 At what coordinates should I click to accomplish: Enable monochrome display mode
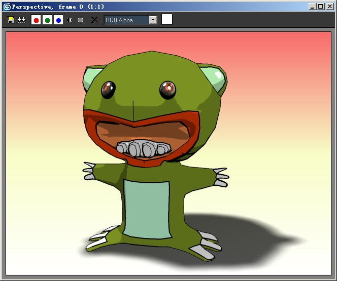pyautogui.click(x=80, y=20)
